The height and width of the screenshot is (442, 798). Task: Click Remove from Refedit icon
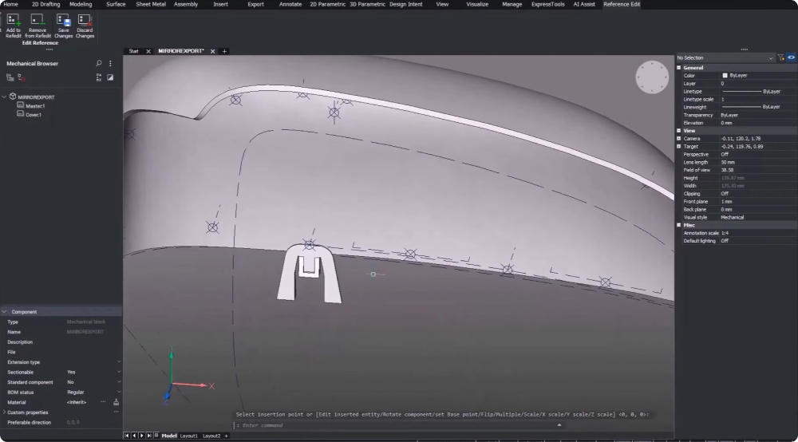(38, 21)
